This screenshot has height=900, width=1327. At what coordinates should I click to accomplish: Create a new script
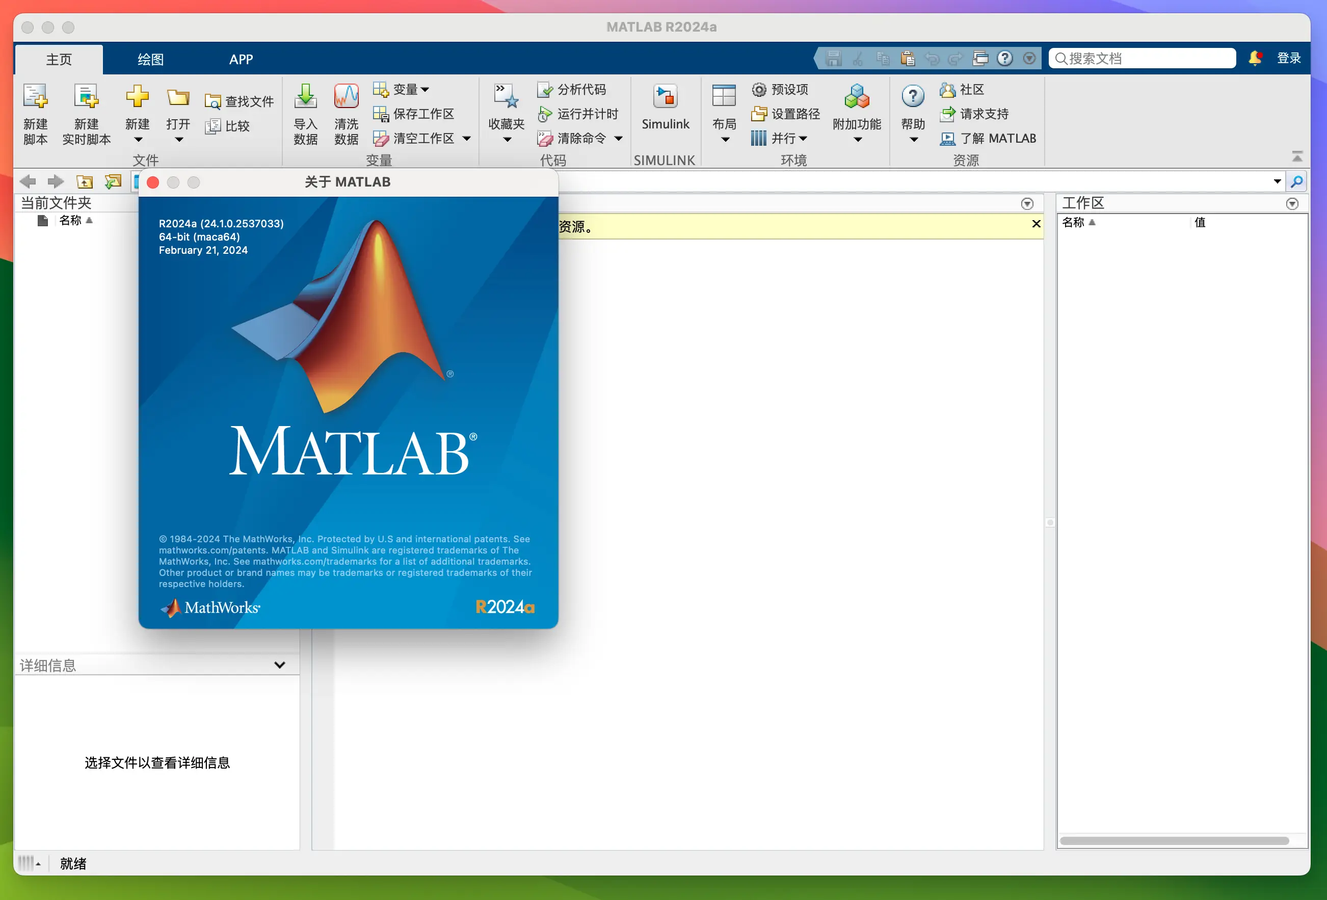tap(34, 113)
